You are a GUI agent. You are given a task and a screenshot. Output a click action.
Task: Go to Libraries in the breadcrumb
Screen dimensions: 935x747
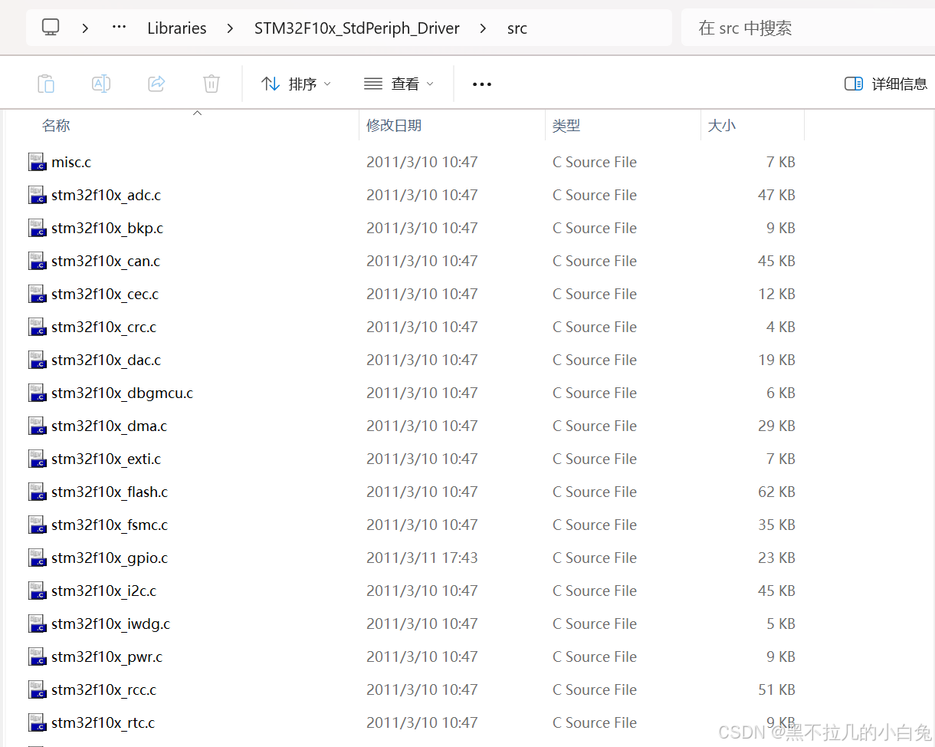click(x=177, y=28)
